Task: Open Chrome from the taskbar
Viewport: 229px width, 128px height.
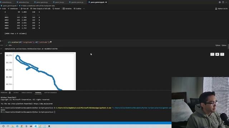Action: (22, 126)
